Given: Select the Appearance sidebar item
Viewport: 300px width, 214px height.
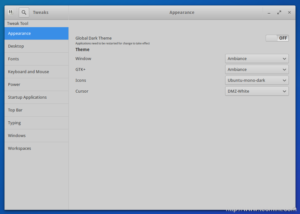Looking at the screenshot, I should point(36,34).
